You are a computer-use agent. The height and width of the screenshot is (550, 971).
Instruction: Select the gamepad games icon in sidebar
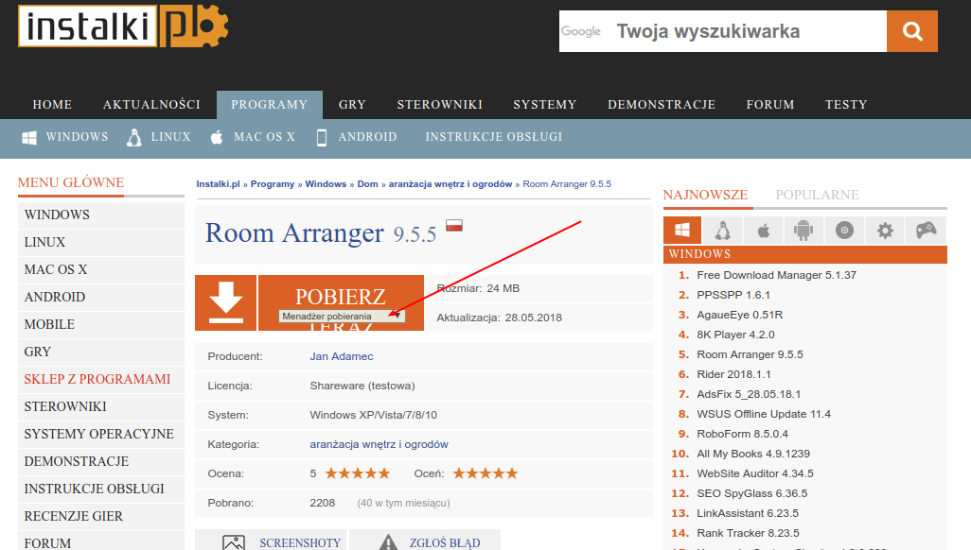coord(926,231)
